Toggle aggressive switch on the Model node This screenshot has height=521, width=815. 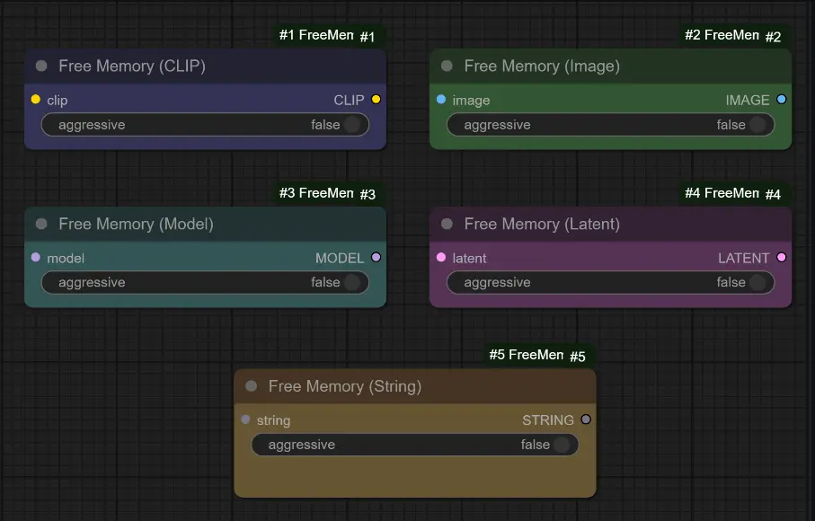click(x=205, y=283)
